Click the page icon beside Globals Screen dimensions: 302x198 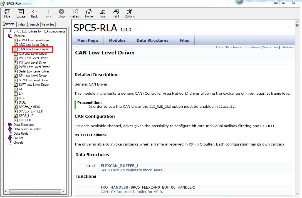(11, 142)
